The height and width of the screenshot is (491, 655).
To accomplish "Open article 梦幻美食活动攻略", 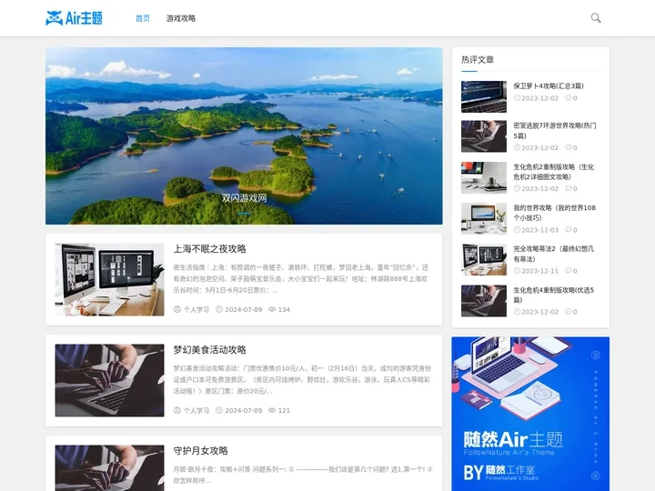I will tap(210, 350).
